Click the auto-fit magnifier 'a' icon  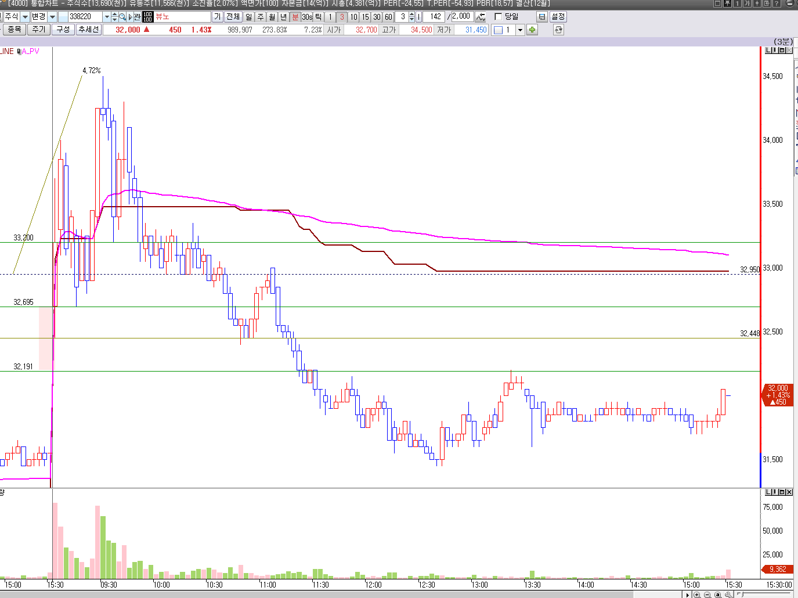(x=718, y=595)
